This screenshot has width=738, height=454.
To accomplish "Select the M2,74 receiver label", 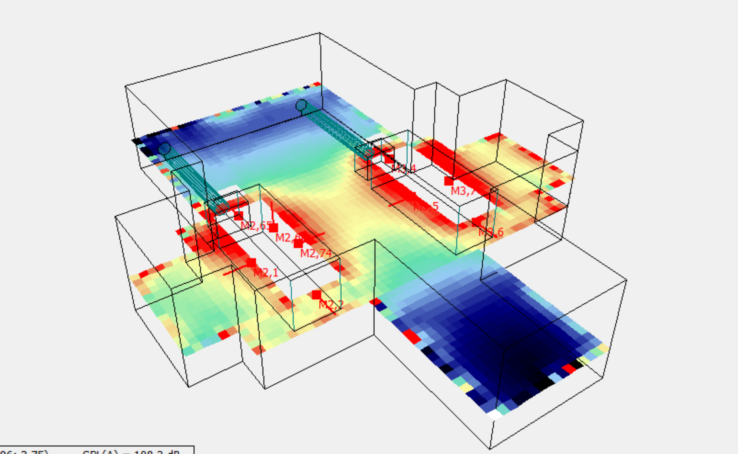I will tap(316, 253).
